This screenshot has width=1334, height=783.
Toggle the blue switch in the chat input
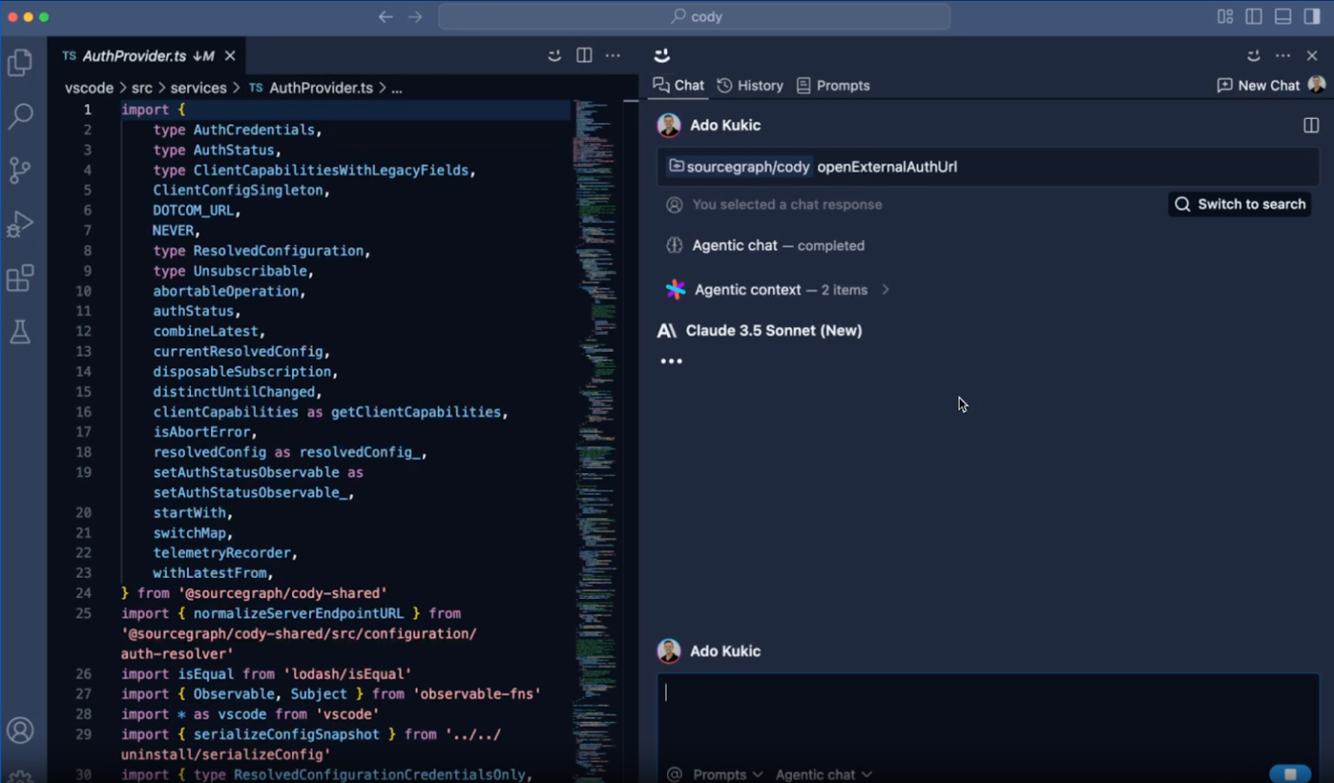coord(1291,773)
